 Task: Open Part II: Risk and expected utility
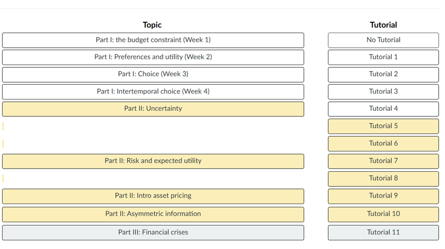coord(153,161)
